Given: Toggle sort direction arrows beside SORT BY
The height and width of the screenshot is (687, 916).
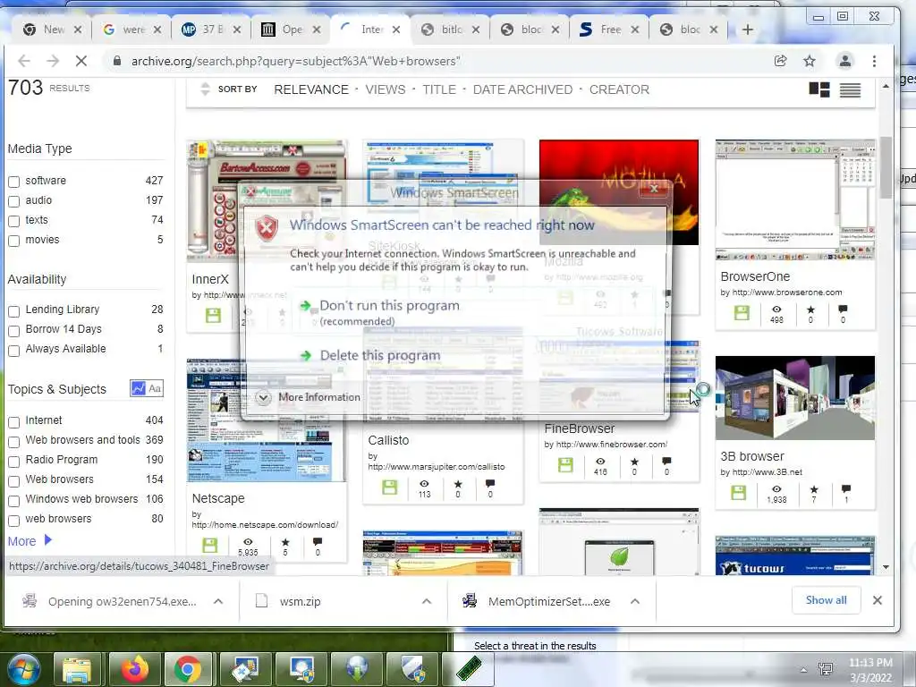Looking at the screenshot, I should click(x=205, y=89).
